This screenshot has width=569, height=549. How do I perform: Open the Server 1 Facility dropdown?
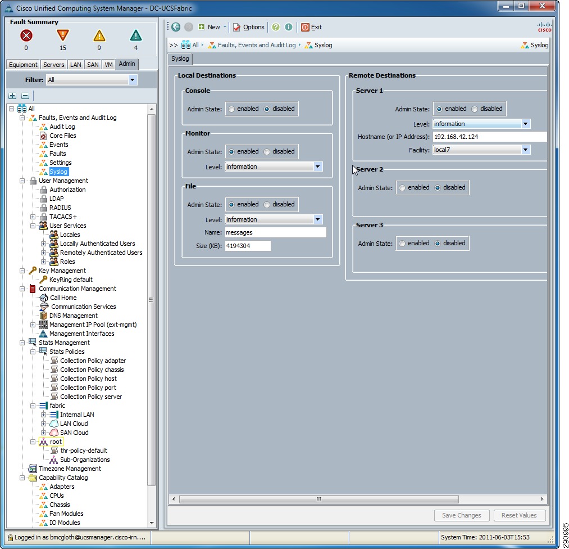click(x=525, y=150)
